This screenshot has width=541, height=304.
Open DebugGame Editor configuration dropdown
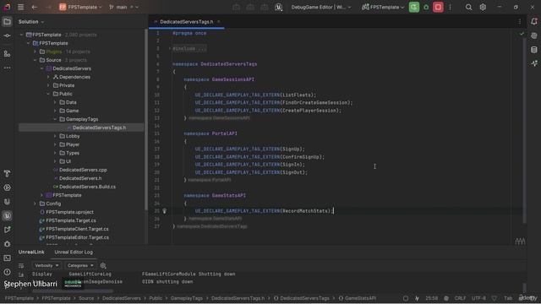pyautogui.click(x=321, y=7)
